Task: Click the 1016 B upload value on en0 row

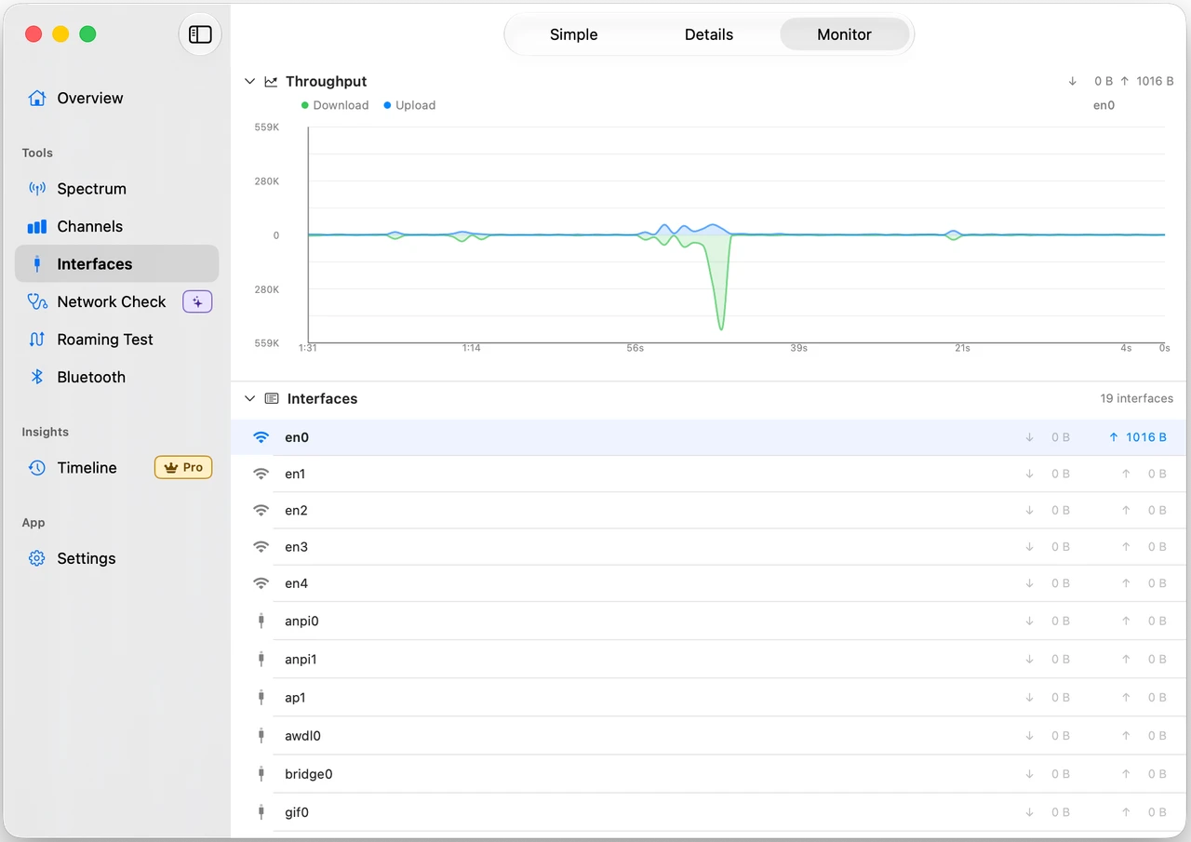Action: coord(1145,437)
